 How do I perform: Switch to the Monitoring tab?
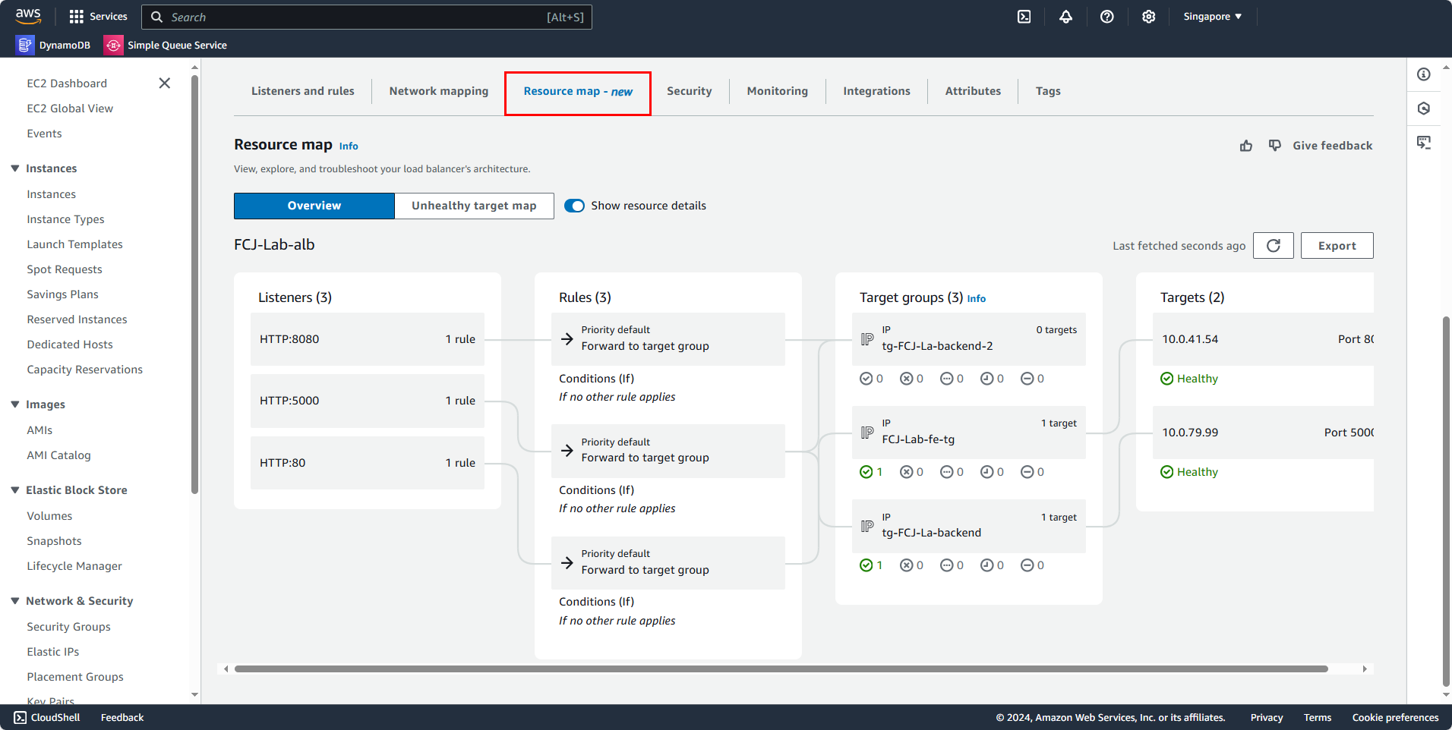tap(778, 91)
